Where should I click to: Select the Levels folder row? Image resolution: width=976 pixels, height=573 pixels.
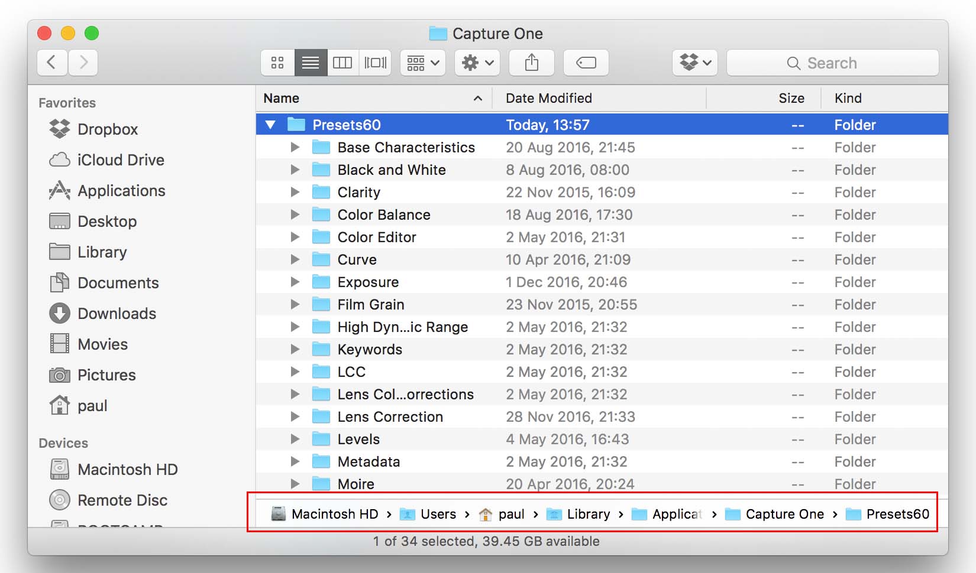[x=602, y=439]
